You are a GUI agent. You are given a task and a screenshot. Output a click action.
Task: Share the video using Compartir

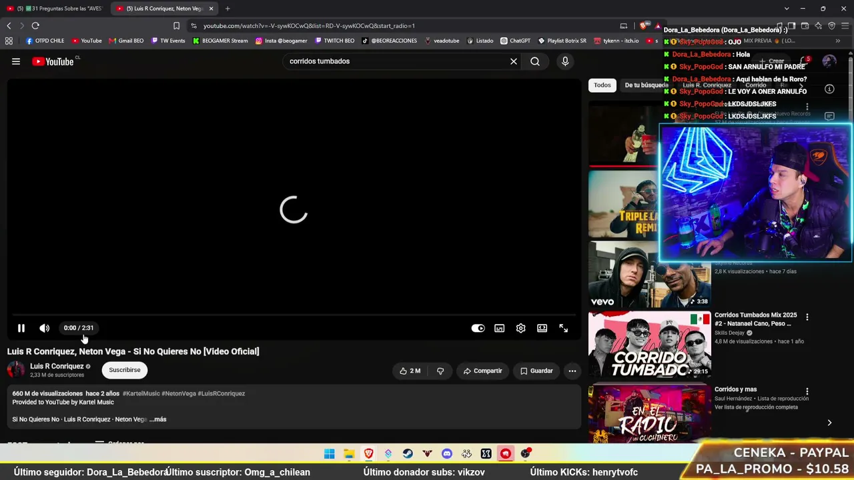click(x=482, y=371)
